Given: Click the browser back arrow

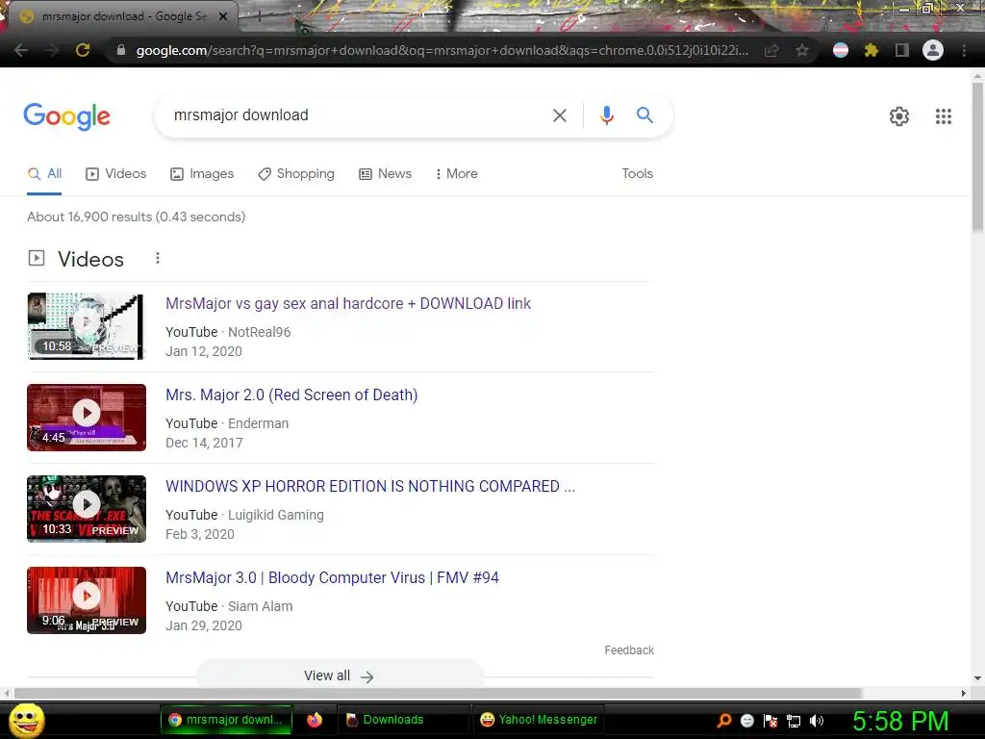Looking at the screenshot, I should (21, 50).
